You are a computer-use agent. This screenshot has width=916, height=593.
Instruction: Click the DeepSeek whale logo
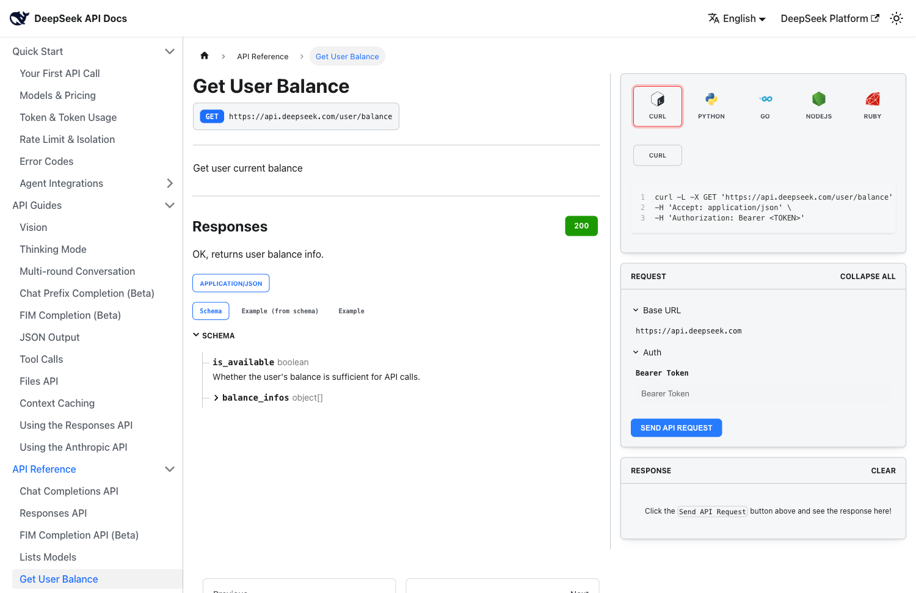point(20,18)
